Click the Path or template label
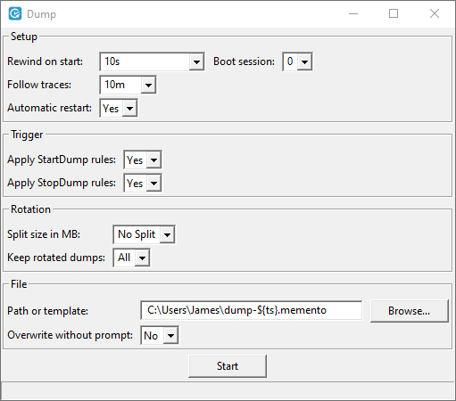The height and width of the screenshot is (401, 456). coord(47,311)
